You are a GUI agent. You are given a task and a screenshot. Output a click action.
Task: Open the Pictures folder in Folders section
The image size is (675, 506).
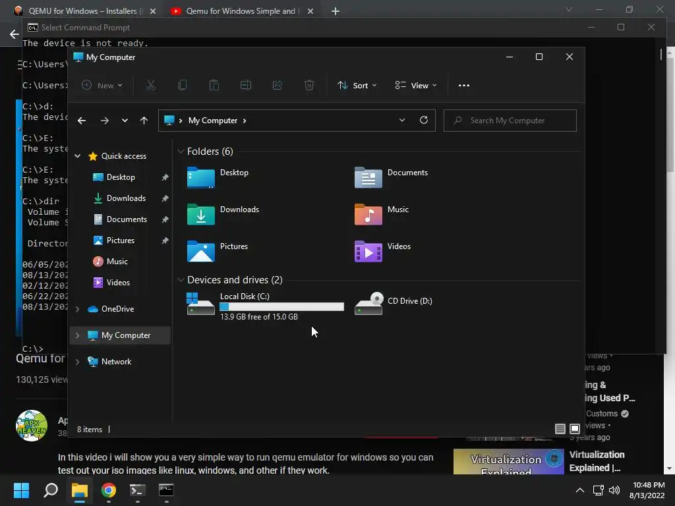200,251
